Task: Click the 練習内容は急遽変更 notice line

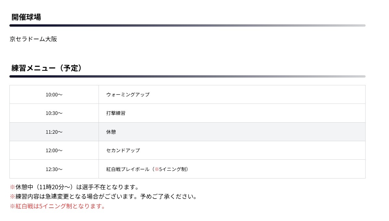Action: pyautogui.click(x=103, y=197)
